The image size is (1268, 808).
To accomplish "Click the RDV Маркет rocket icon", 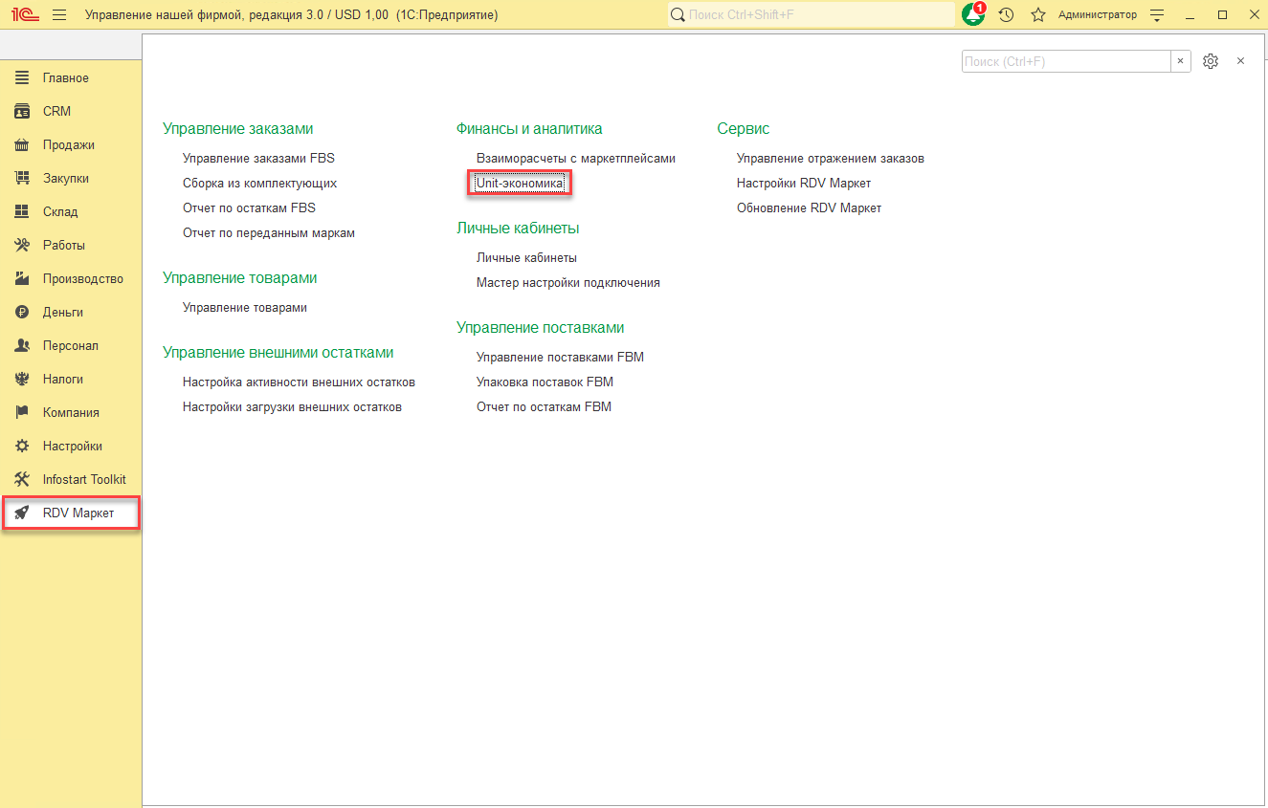I will pos(22,513).
